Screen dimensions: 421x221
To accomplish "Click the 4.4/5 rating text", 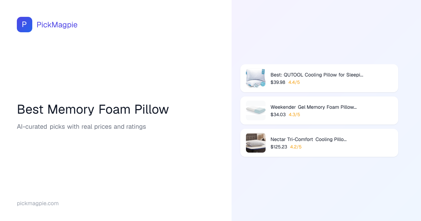I will point(294,82).
